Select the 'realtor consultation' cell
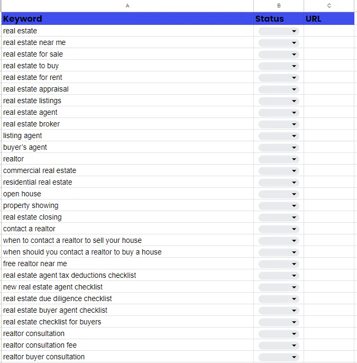 click(x=127, y=333)
